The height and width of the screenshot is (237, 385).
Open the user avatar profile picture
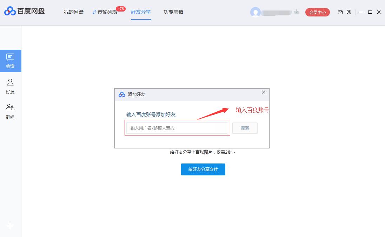(255, 12)
